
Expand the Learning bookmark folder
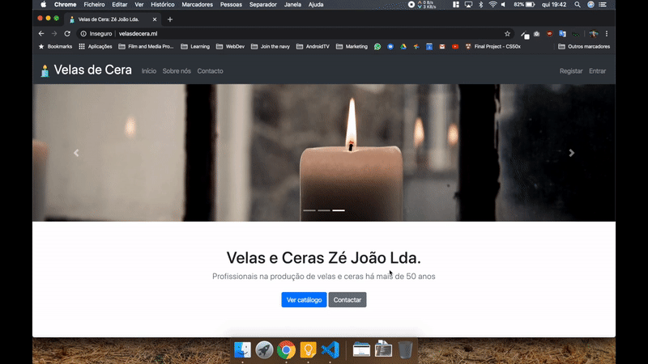pyautogui.click(x=195, y=47)
